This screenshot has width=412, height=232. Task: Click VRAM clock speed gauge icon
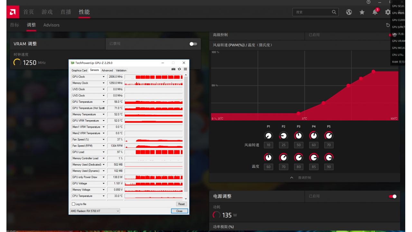17,63
